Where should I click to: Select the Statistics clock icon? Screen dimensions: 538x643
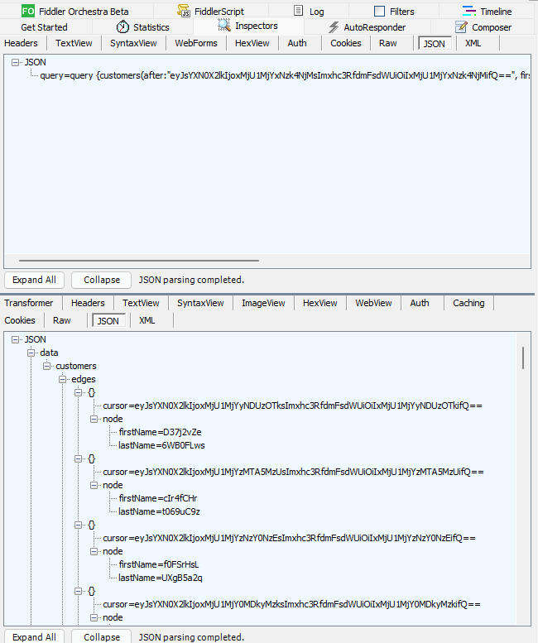click(122, 27)
